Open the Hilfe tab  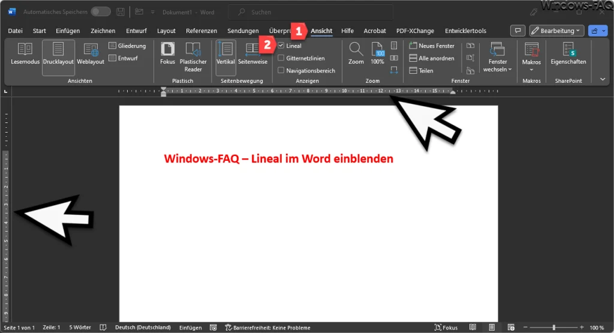pos(347,31)
